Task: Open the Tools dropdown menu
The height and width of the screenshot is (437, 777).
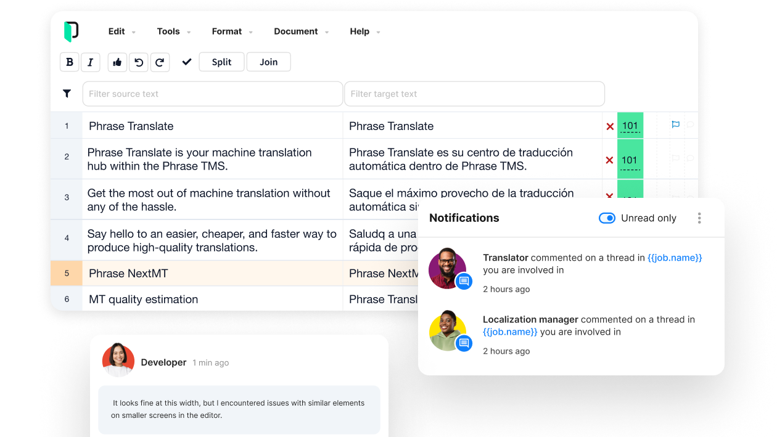Action: (x=173, y=31)
